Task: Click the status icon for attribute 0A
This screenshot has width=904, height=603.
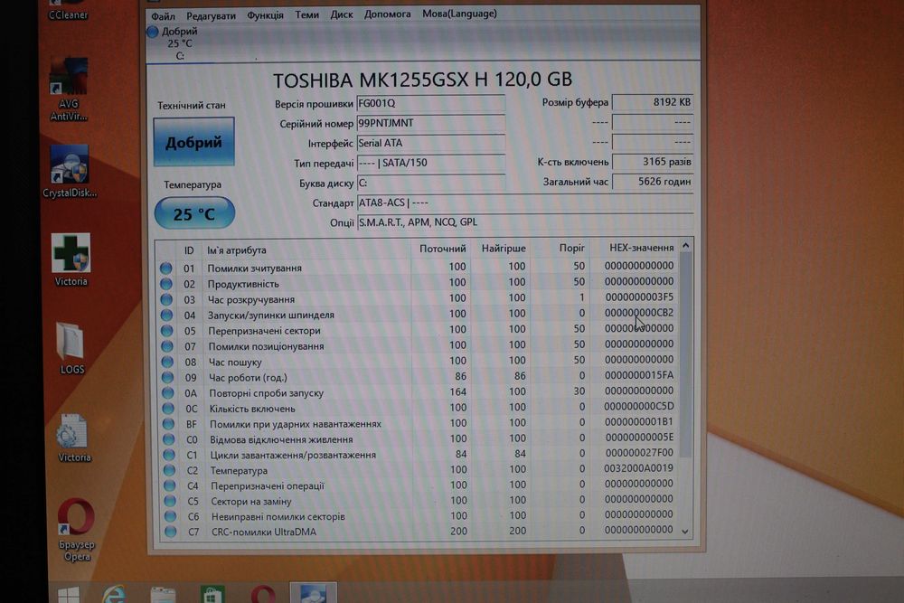Action: click(x=168, y=392)
